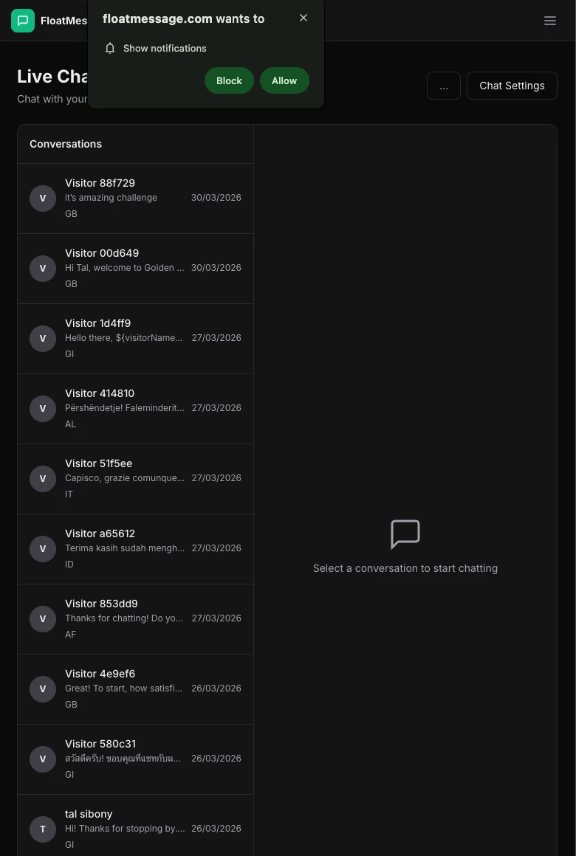The width and height of the screenshot is (576, 856).
Task: Open Chat Settings
Action: [512, 86]
